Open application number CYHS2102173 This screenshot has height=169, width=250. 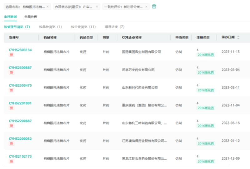point(20,156)
